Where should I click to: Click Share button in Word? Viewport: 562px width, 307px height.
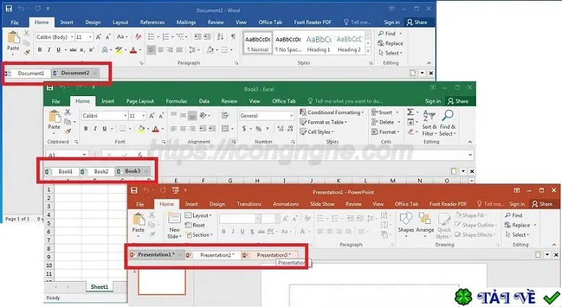pos(417,22)
